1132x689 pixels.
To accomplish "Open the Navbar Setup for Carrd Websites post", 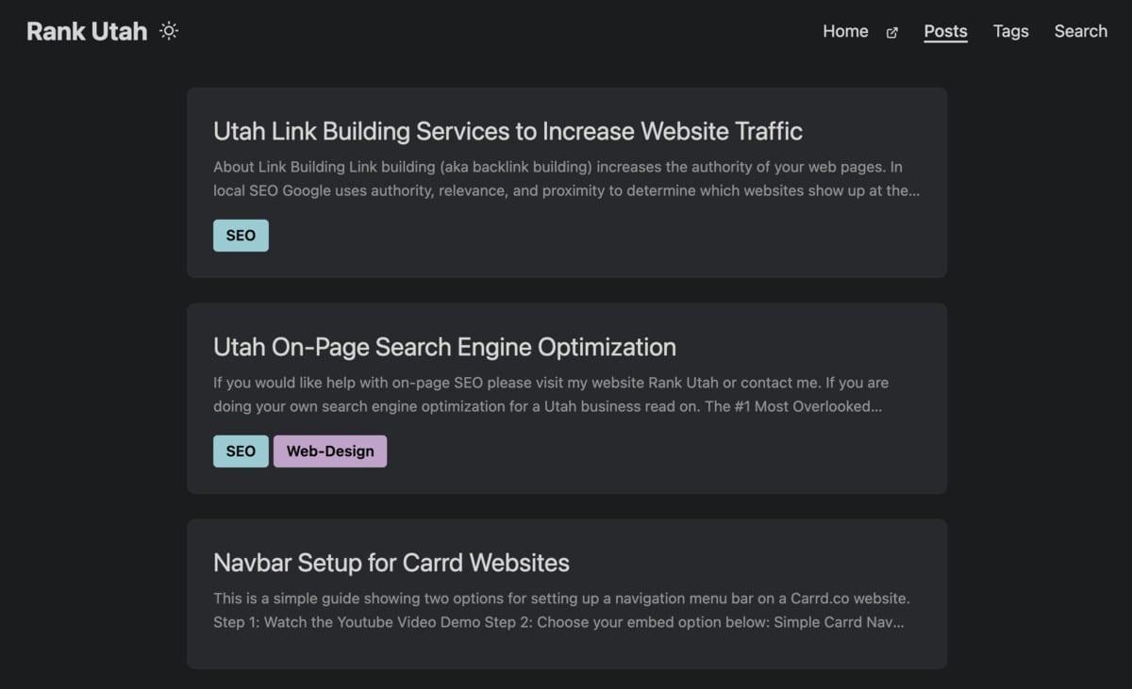I will [391, 563].
